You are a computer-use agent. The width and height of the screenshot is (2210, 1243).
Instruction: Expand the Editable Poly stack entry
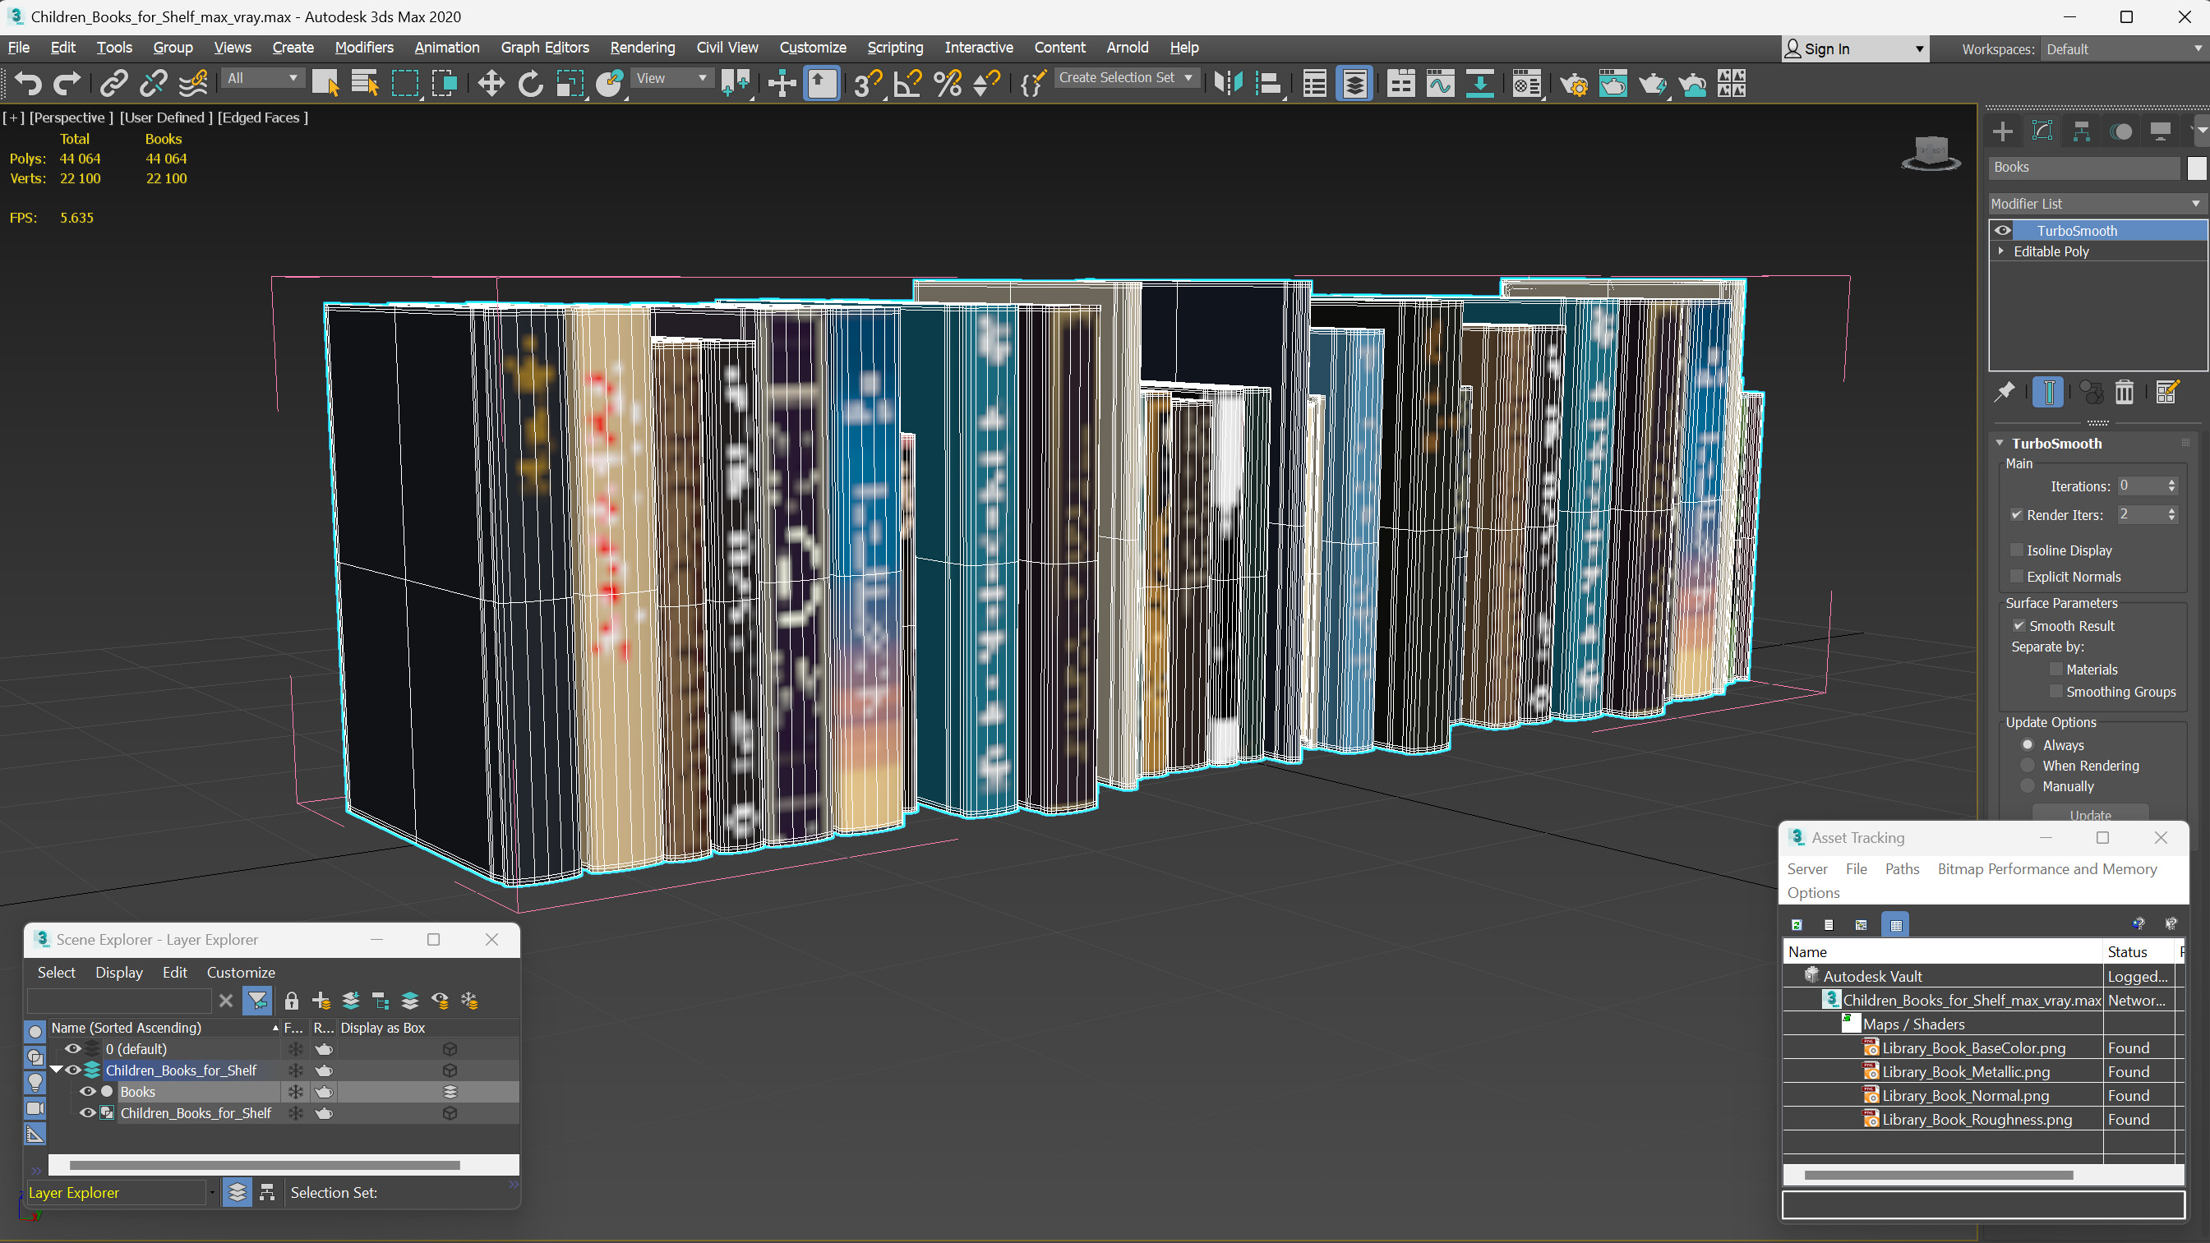[2001, 251]
